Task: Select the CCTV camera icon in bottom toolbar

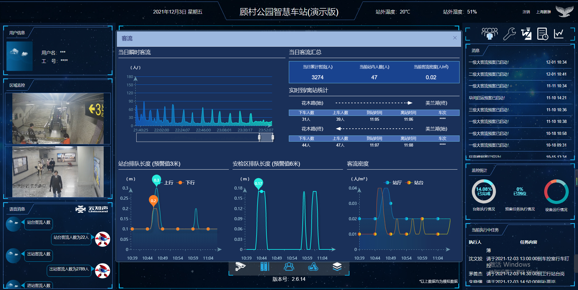Action: [x=240, y=266]
